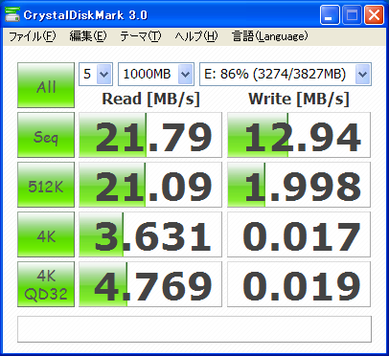Click the empty comment field at bottom
The height and width of the screenshot is (356, 389).
(194, 329)
